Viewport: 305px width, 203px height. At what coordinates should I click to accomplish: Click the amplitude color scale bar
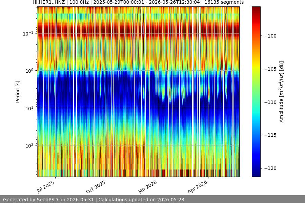click(x=256, y=92)
